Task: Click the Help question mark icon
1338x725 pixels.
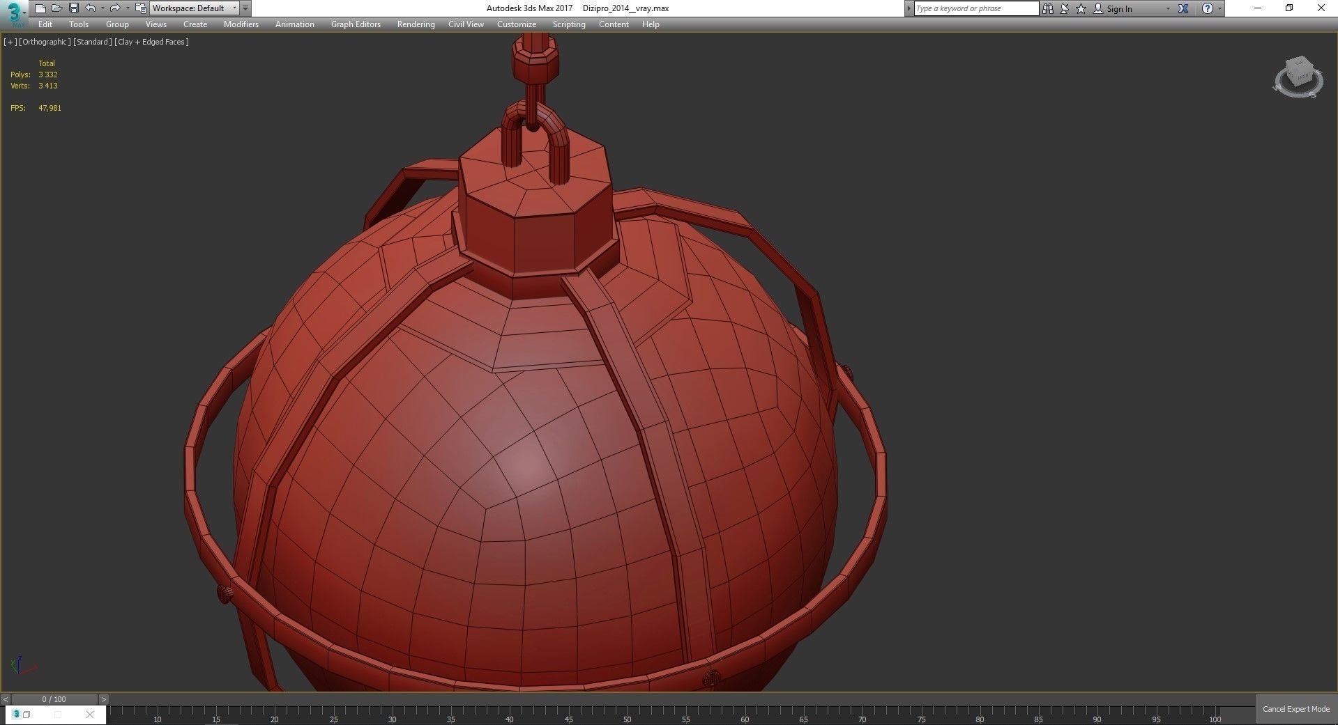Action: point(1208,8)
